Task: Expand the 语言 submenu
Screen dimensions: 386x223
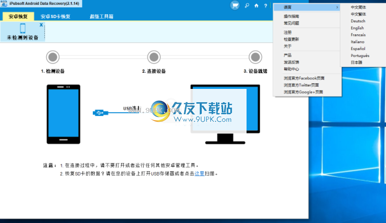Action: tap(307, 8)
